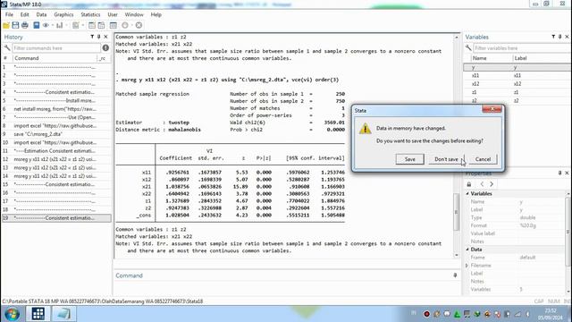Click the Clear –more– condition toolbar icon
The width and height of the screenshot is (572, 322).
(125, 25)
